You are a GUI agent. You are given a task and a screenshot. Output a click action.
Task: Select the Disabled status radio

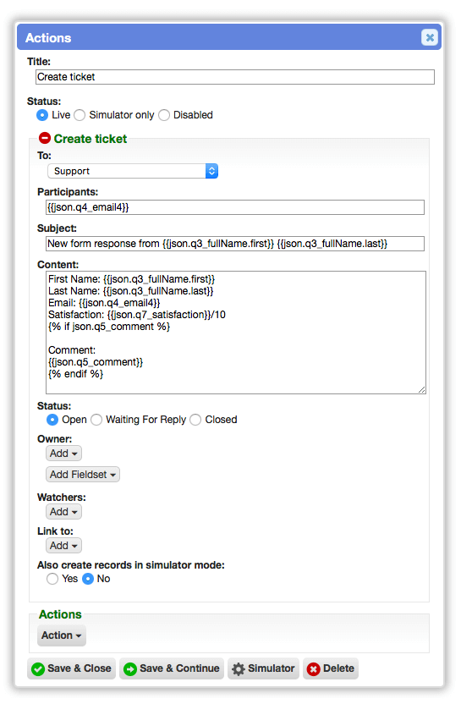(x=164, y=115)
